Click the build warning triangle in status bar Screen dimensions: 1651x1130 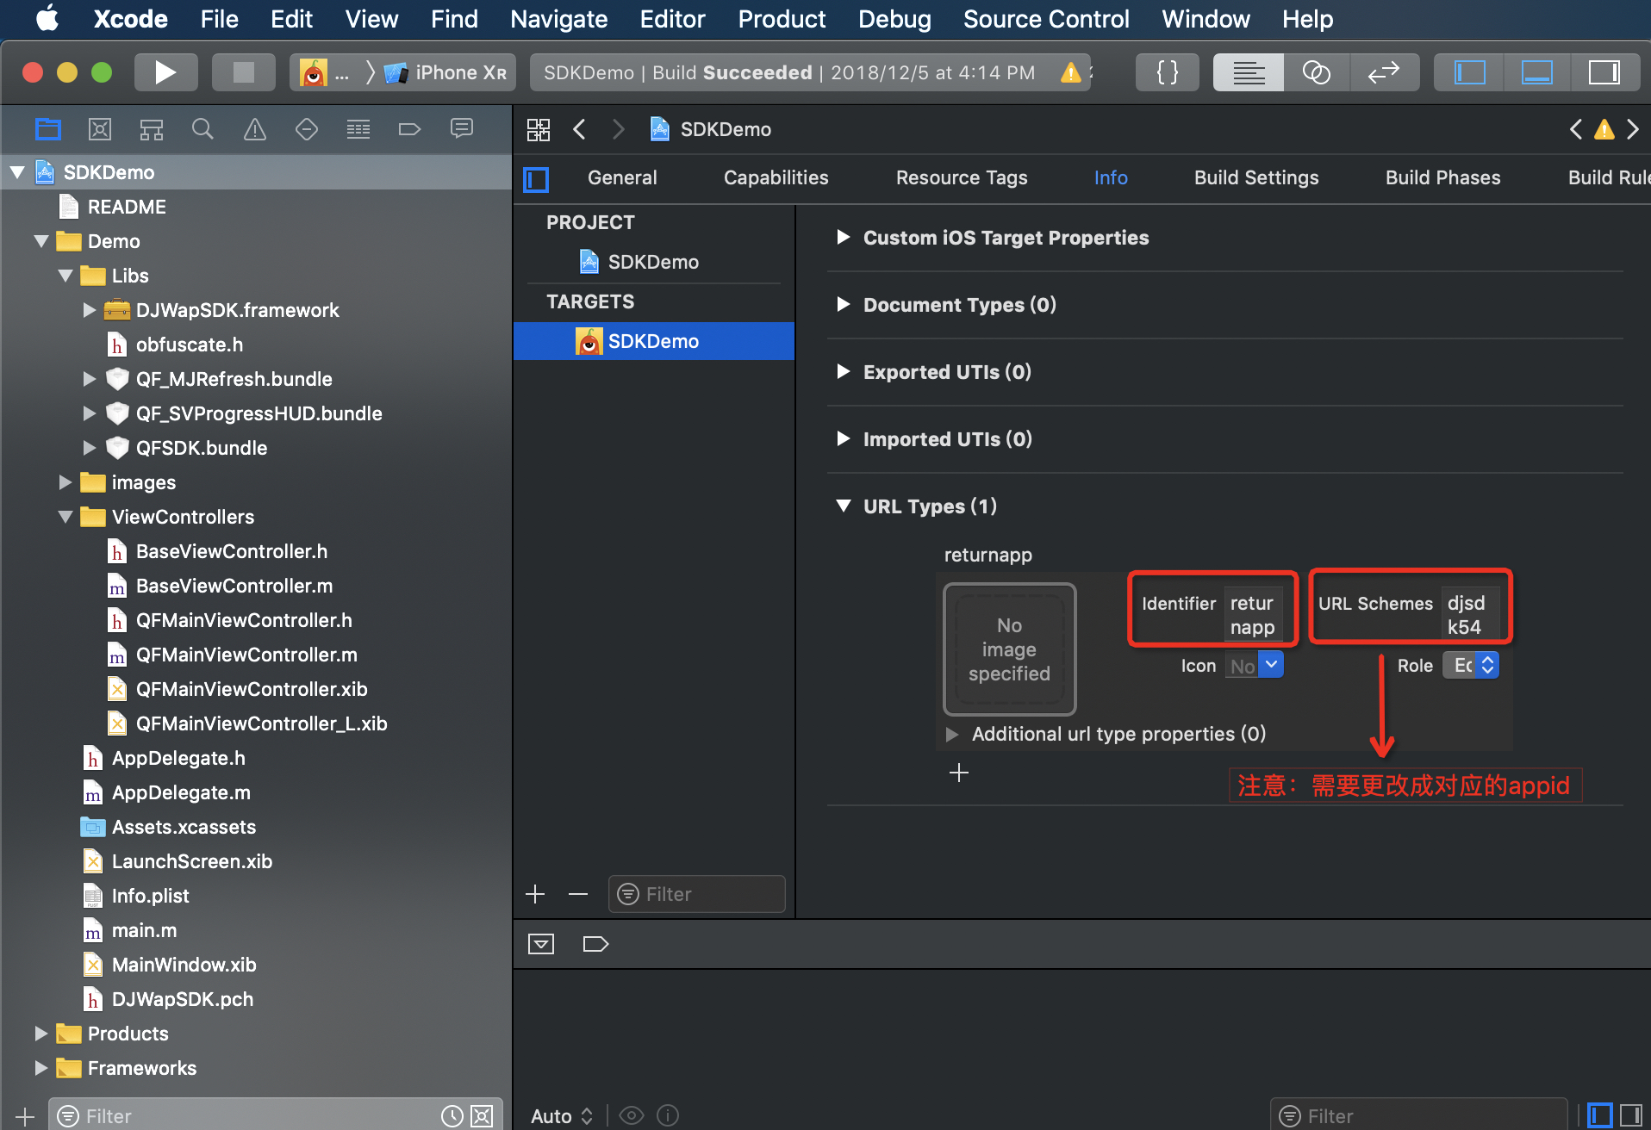click(1071, 72)
